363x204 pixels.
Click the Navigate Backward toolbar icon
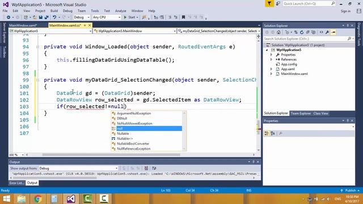[x=9, y=18]
